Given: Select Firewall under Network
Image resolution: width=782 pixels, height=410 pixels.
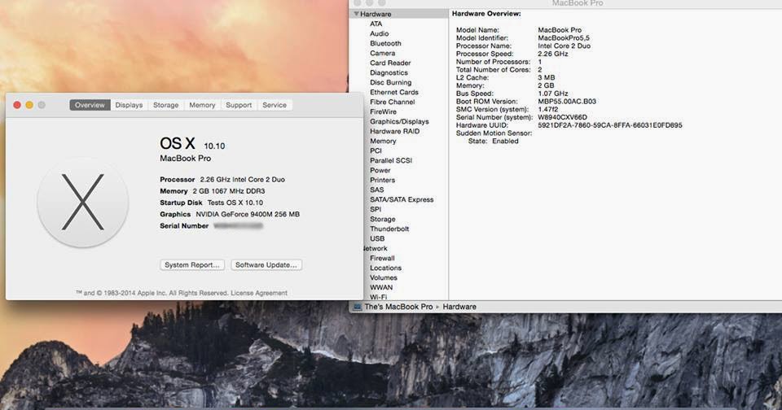Looking at the screenshot, I should tap(382, 258).
